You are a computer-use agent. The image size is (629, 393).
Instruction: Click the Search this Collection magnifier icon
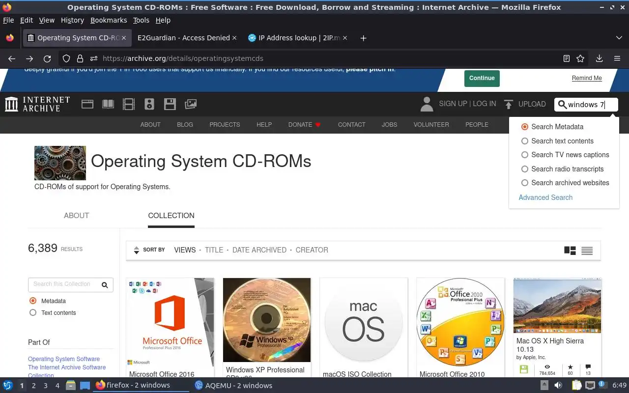(x=105, y=284)
